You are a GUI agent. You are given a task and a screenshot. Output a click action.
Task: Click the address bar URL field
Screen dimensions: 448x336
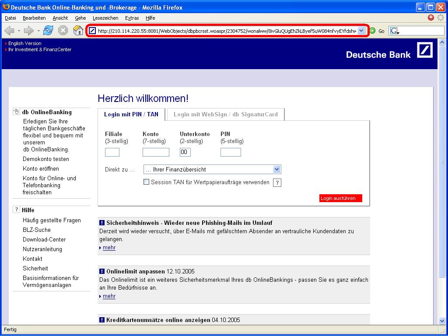(x=227, y=31)
